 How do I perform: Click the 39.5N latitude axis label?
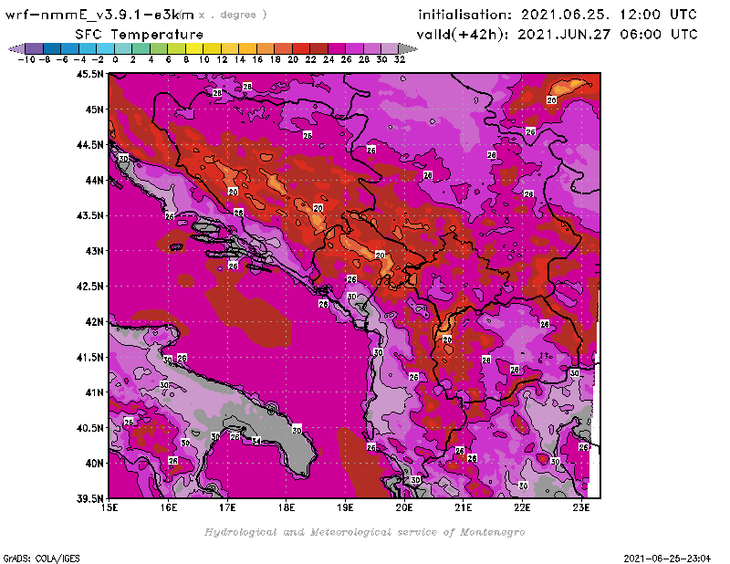click(x=90, y=498)
